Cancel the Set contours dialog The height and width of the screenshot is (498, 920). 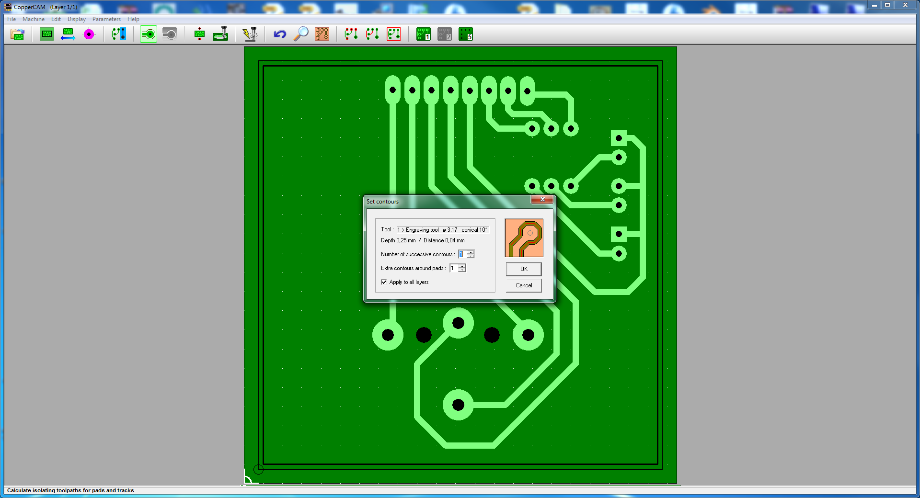click(523, 285)
